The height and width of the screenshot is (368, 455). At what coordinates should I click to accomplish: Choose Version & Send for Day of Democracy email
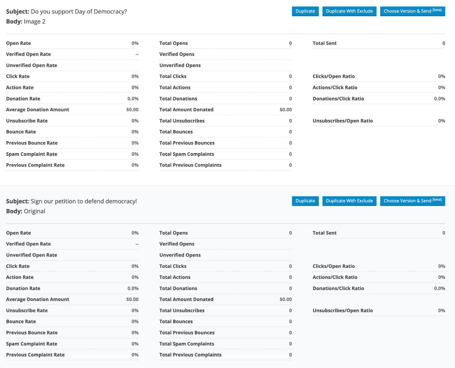pyautogui.click(x=412, y=11)
